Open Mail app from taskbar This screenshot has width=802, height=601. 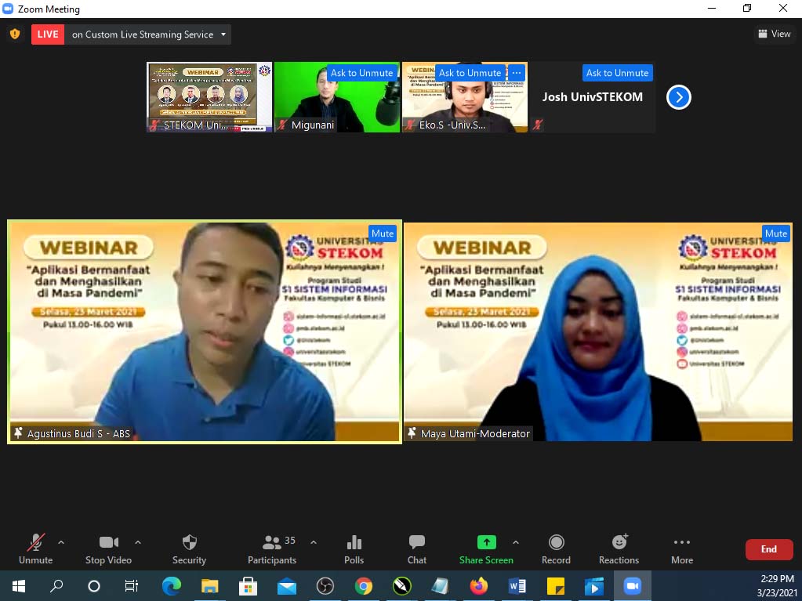(x=287, y=585)
